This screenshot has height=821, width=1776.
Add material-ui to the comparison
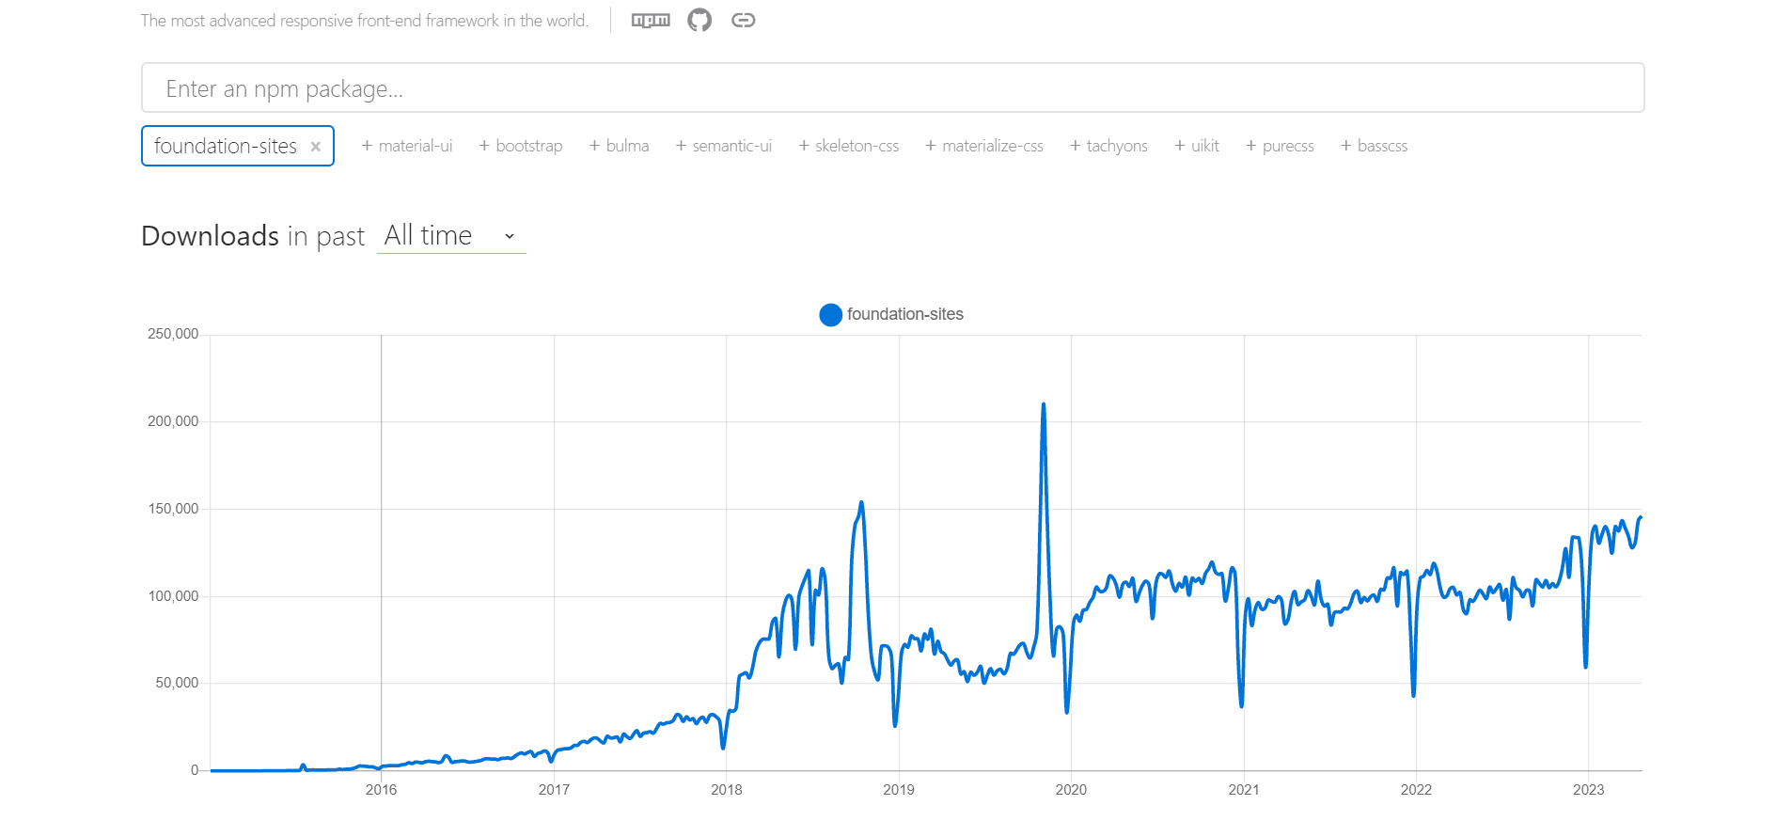pyautogui.click(x=407, y=146)
